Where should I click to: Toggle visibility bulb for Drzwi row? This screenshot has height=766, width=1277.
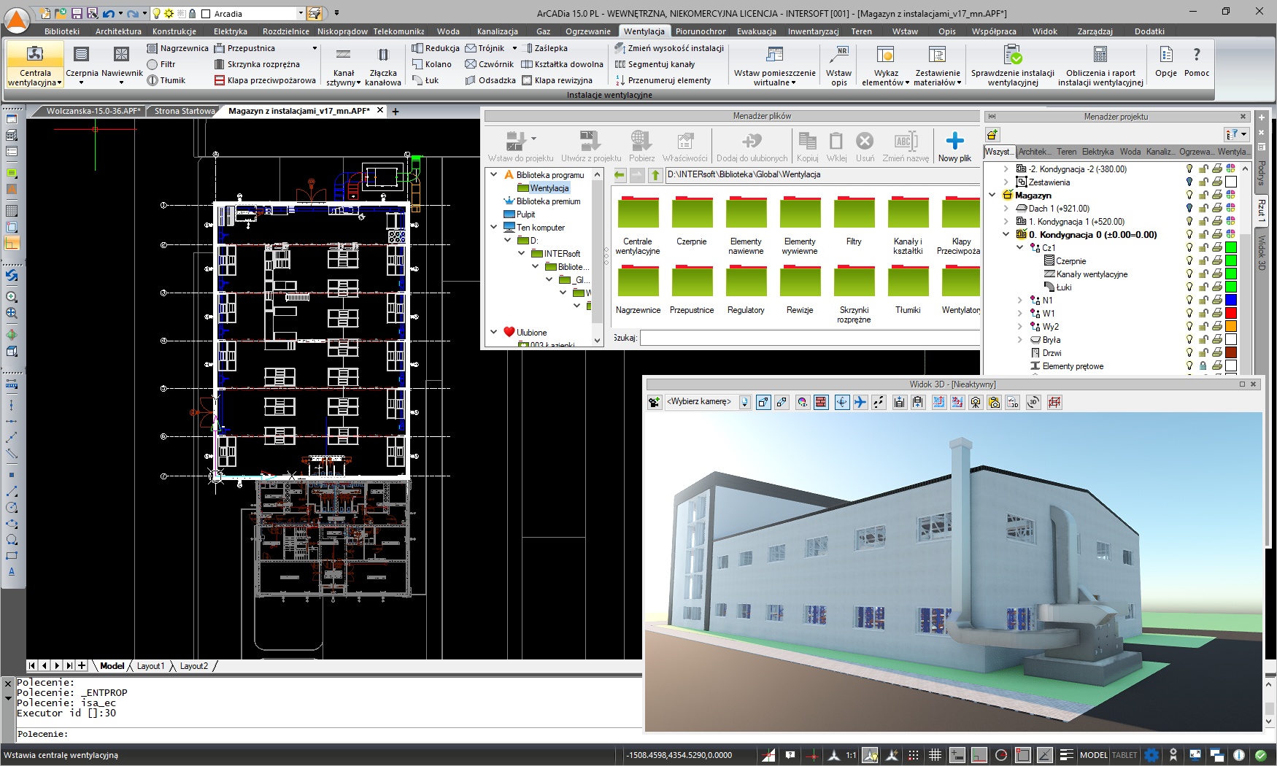[1189, 353]
